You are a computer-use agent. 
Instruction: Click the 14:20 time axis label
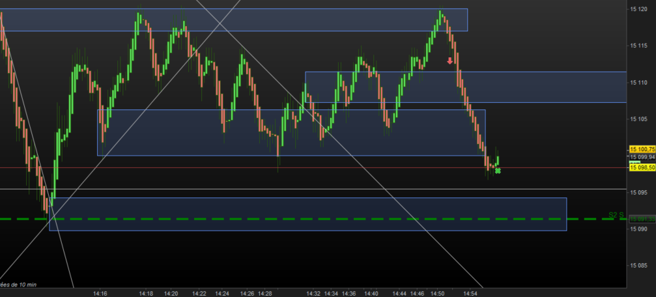click(171, 294)
